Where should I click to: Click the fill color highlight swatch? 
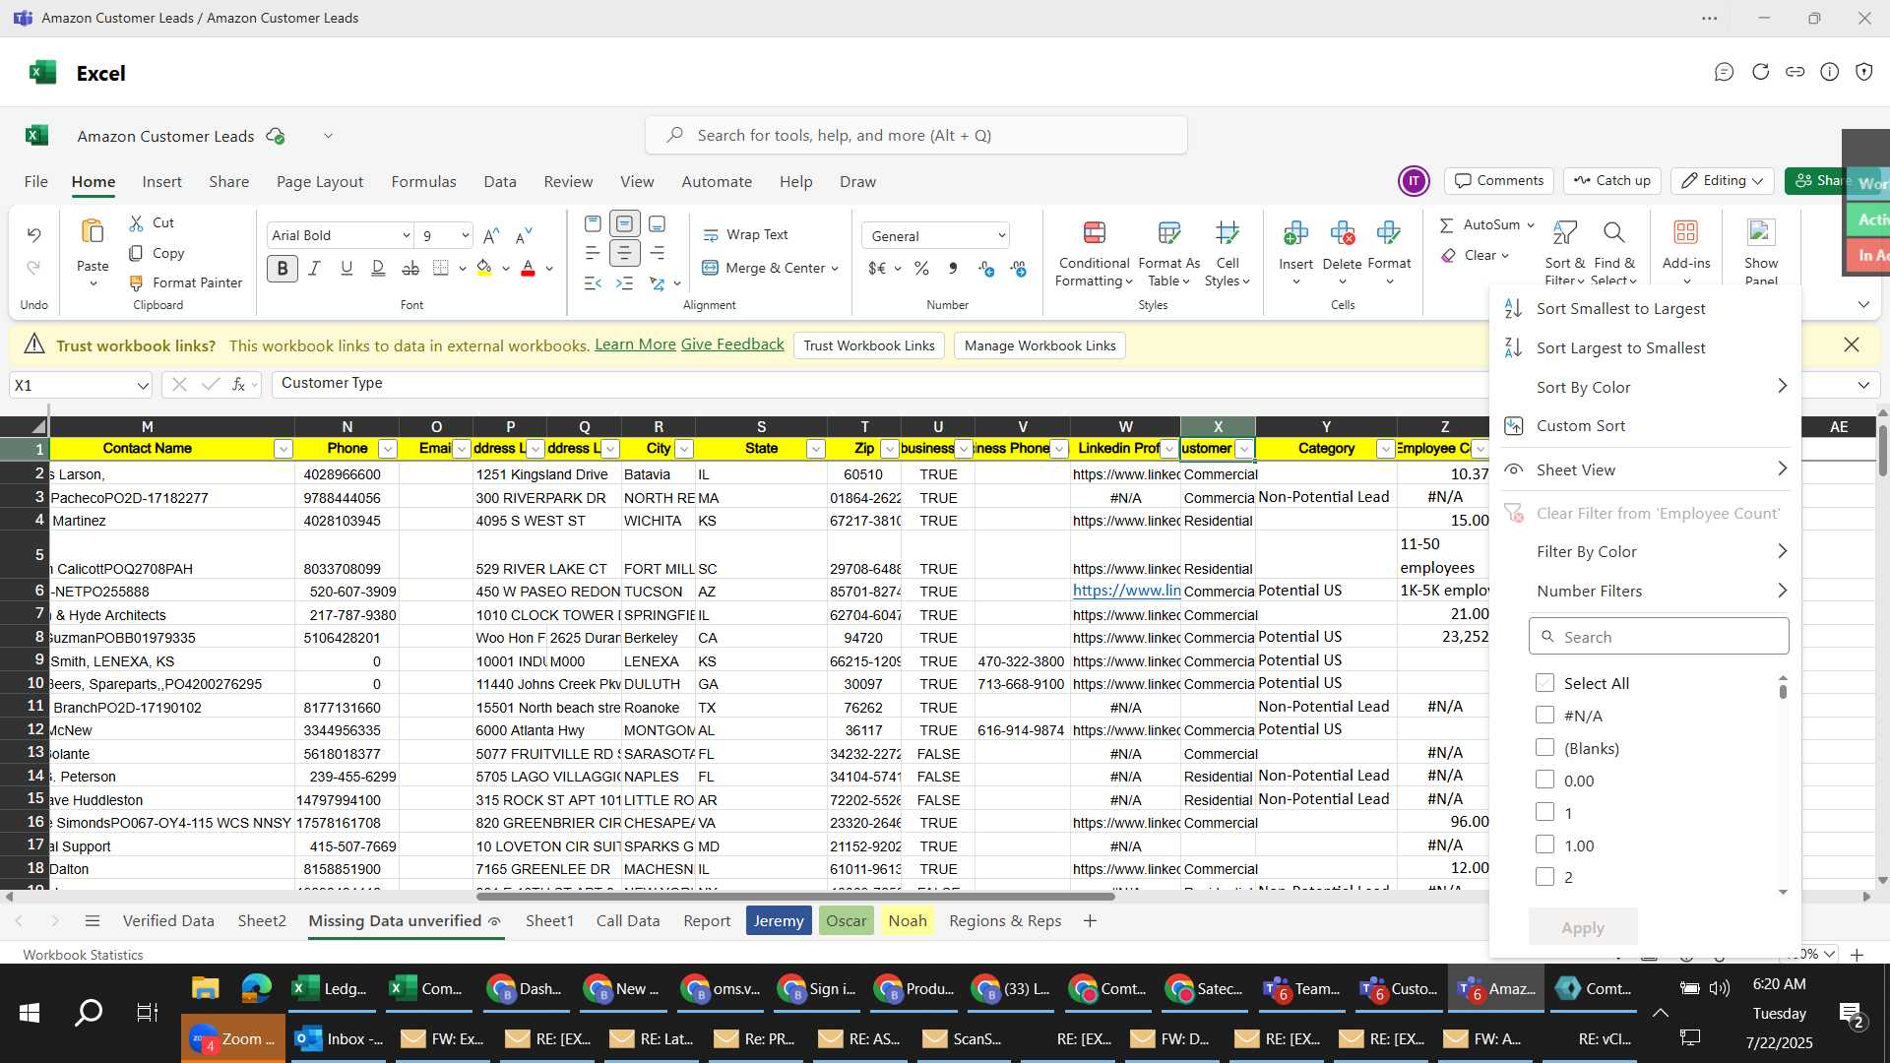pyautogui.click(x=483, y=268)
